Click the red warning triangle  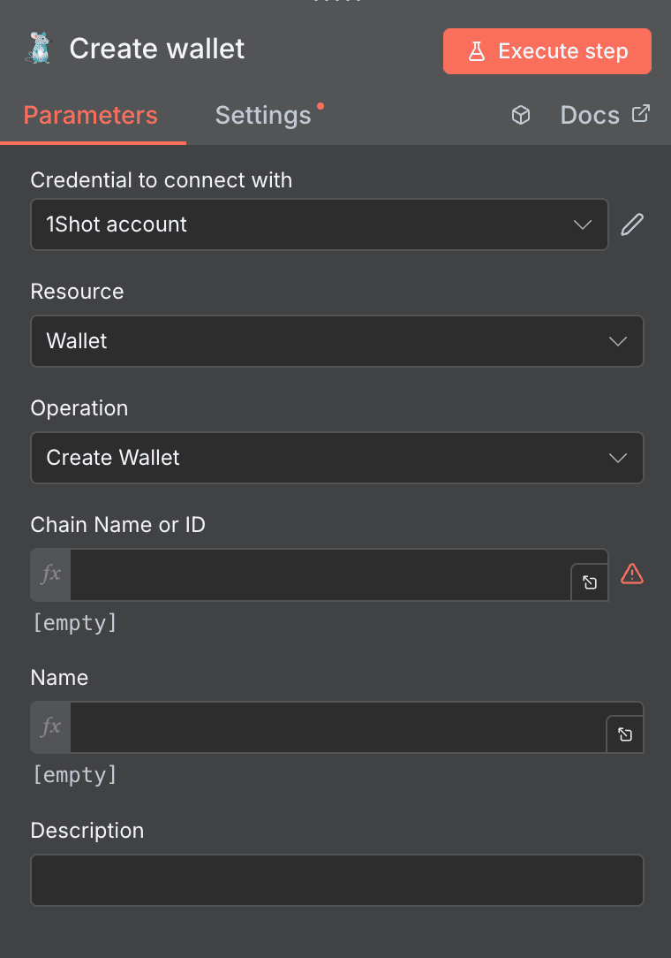[x=633, y=574]
